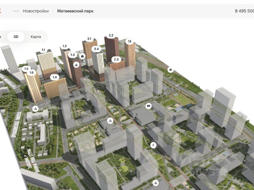Switch to the Карта tab
This screenshot has width=254, height=190.
pyautogui.click(x=36, y=37)
